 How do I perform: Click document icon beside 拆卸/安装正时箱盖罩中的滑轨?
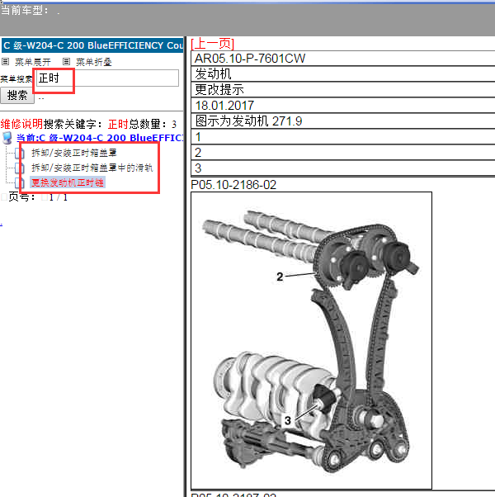point(20,168)
